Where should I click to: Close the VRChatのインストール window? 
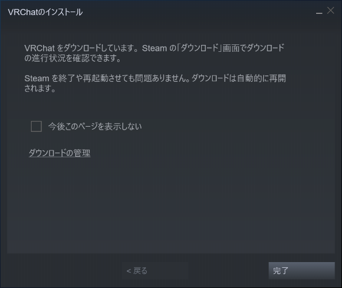(x=331, y=10)
